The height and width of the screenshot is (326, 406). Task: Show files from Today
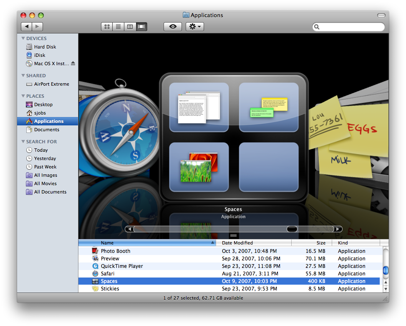pyautogui.click(x=40, y=150)
